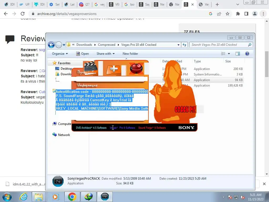Click Downloads in the Explorer breadcrumb
Image resolution: width=269 pixels, height=202 pixels.
[84, 45]
